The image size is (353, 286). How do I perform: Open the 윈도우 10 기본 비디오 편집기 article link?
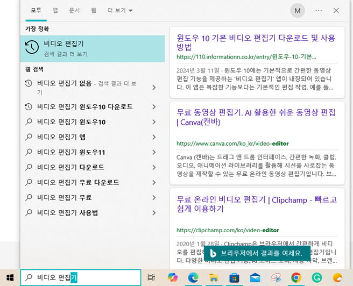tap(256, 42)
